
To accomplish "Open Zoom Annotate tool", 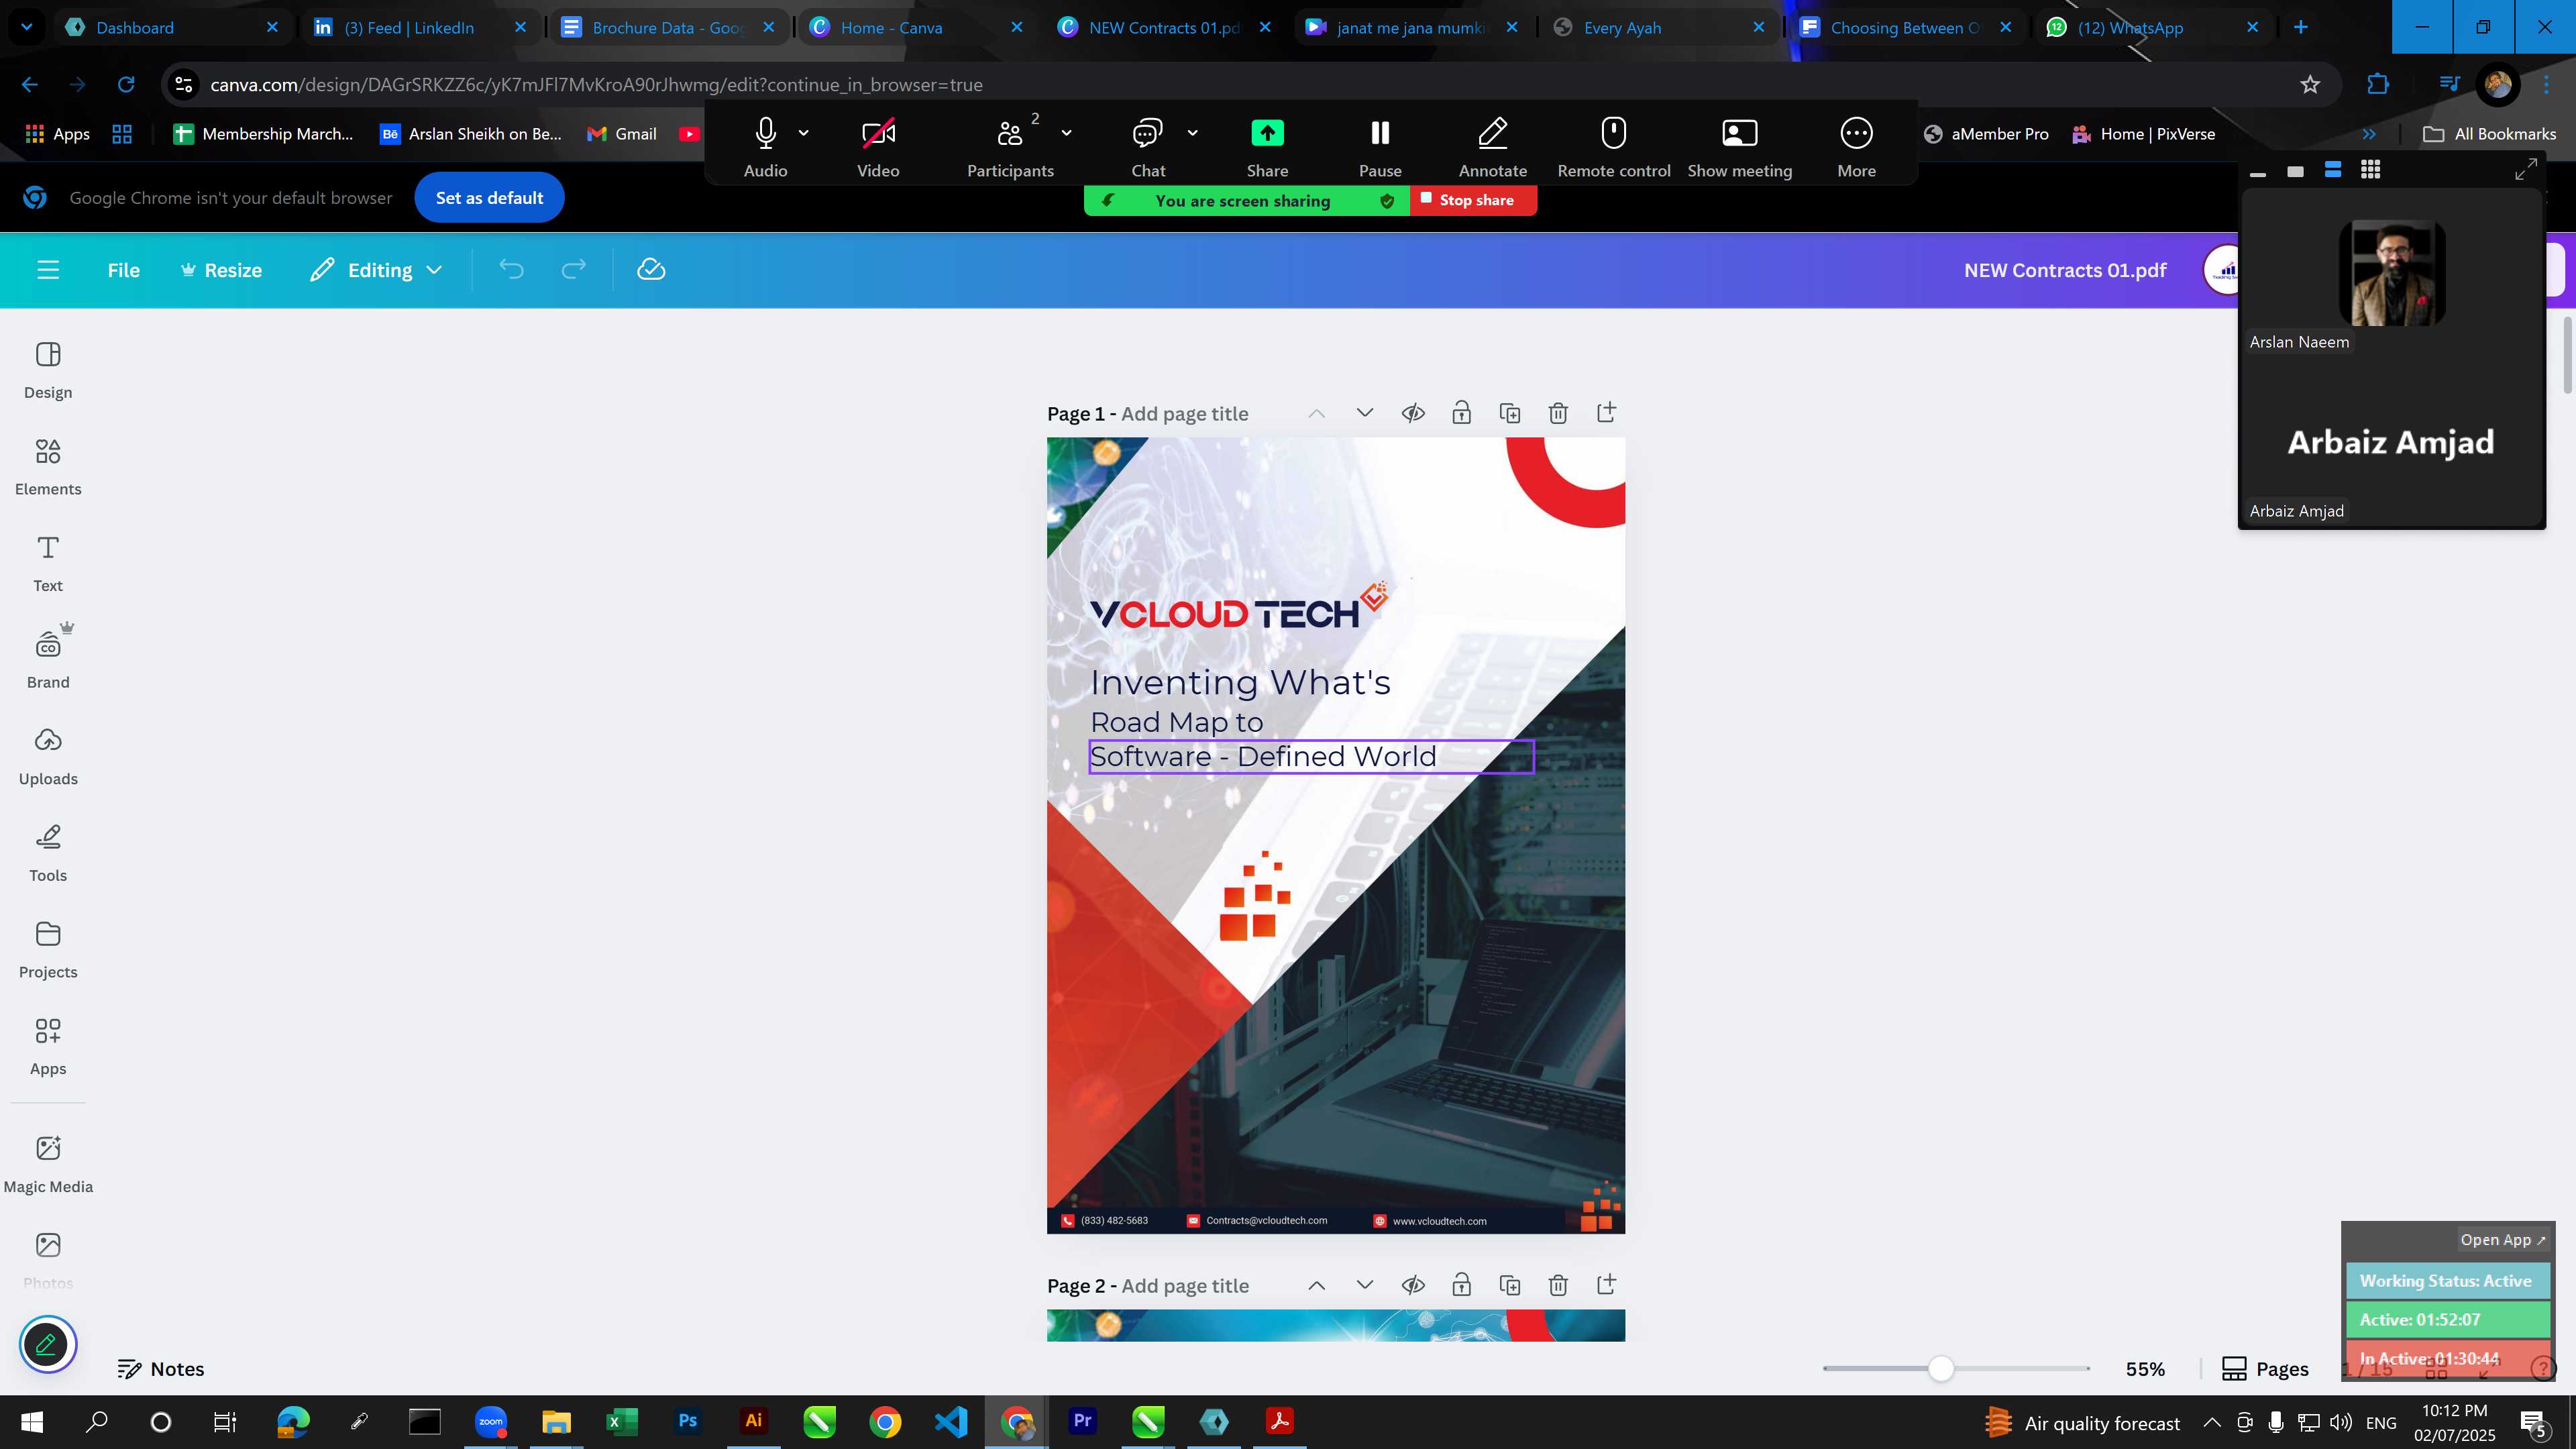I will click(1492, 146).
